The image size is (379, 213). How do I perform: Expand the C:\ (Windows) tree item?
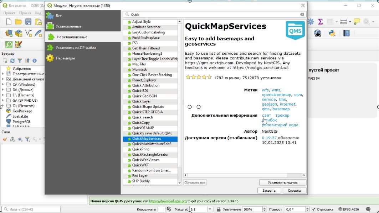[3, 84]
